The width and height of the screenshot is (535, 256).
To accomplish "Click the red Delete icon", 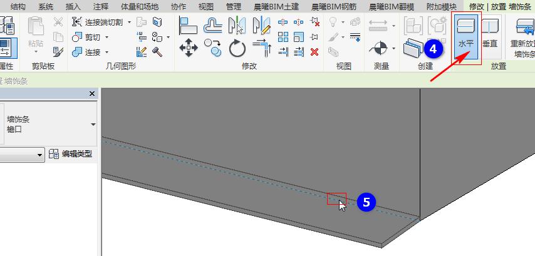I will point(314,52).
